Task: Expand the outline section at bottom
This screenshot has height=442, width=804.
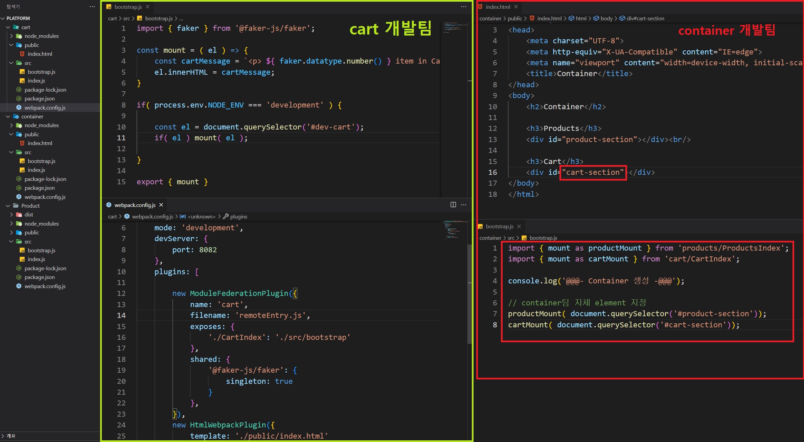Action: [x=11, y=436]
